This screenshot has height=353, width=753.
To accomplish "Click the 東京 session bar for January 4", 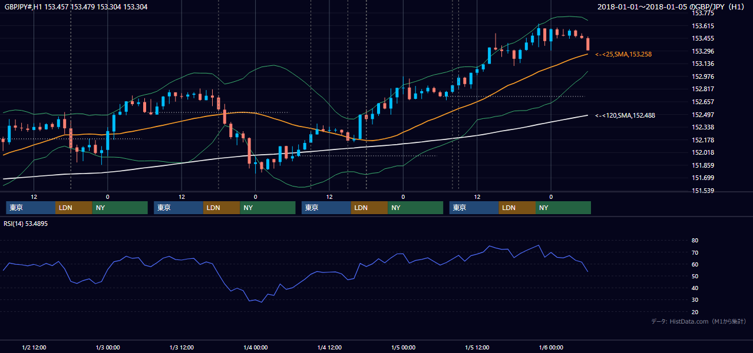I will coord(326,208).
